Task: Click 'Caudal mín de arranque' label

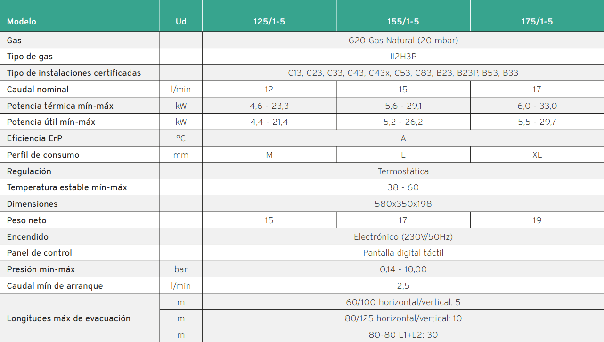Action: 55,286
